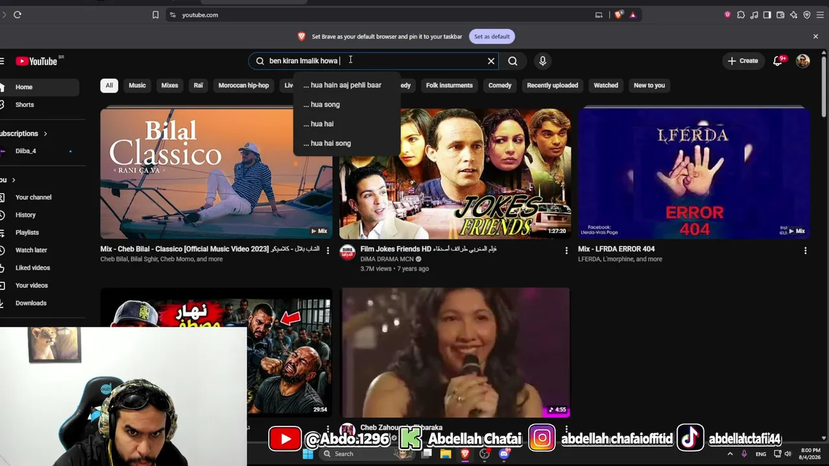Select the Watched filter chip
This screenshot has height=466, width=829.
tap(606, 85)
